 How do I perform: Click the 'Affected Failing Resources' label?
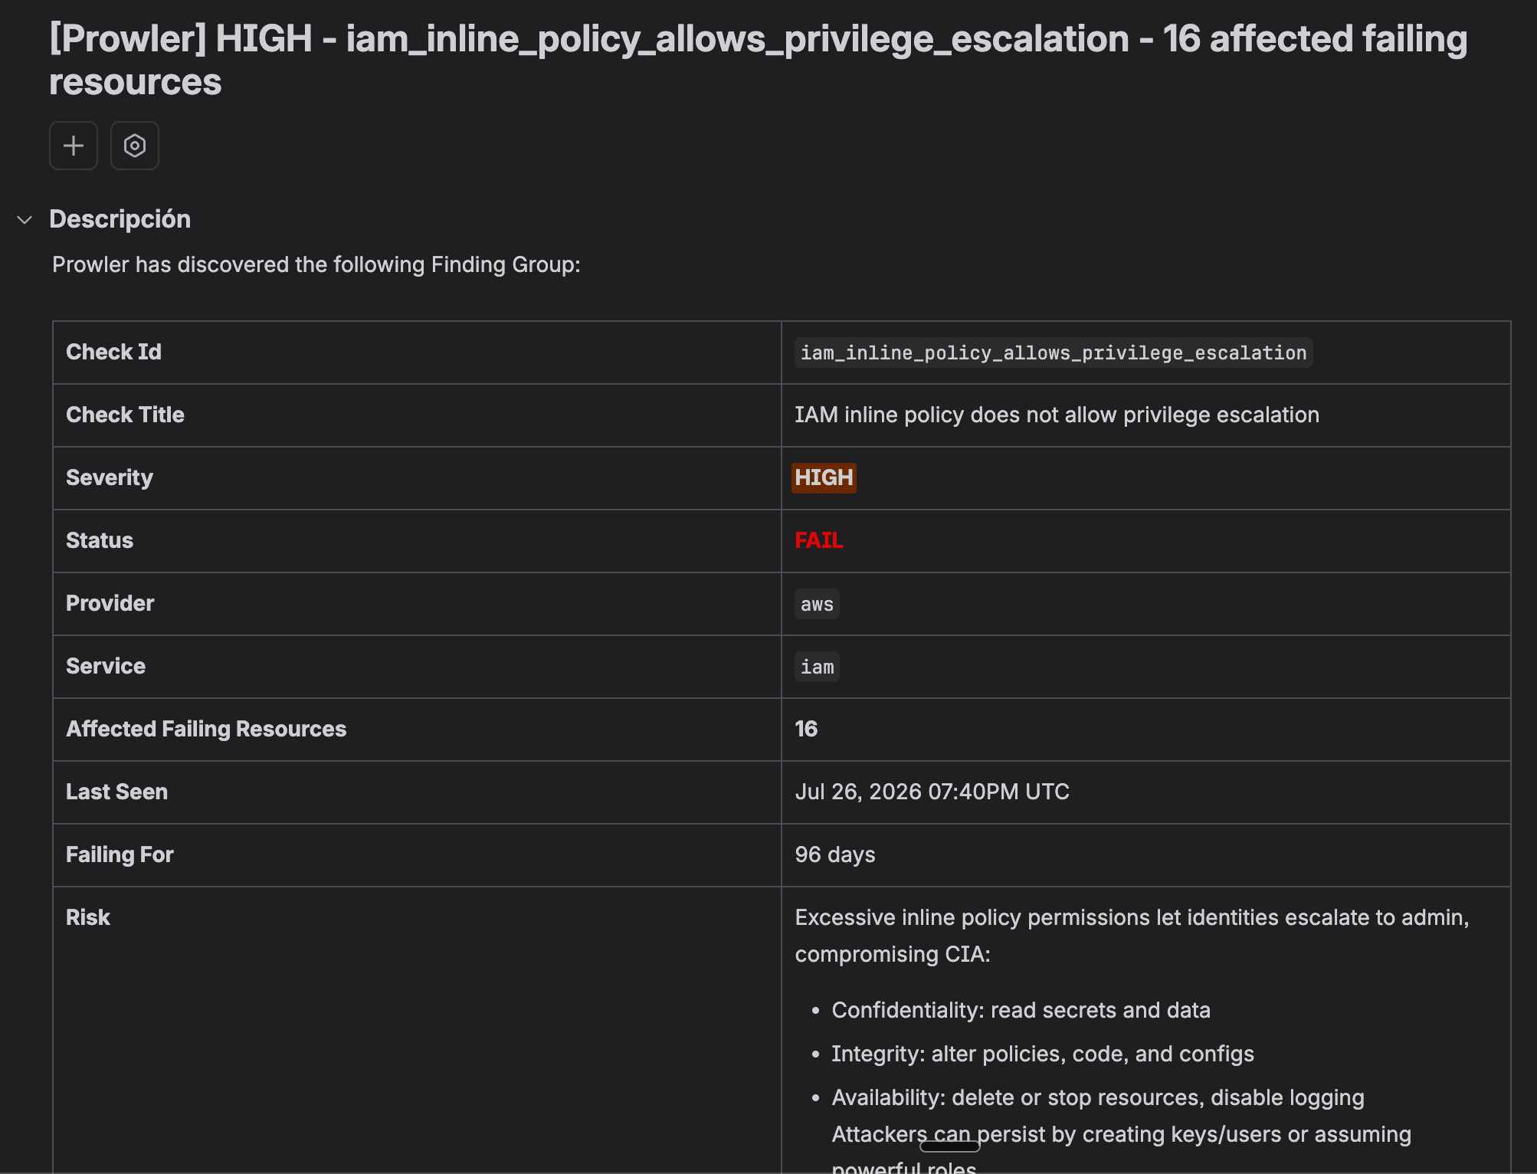pyautogui.click(x=206, y=729)
